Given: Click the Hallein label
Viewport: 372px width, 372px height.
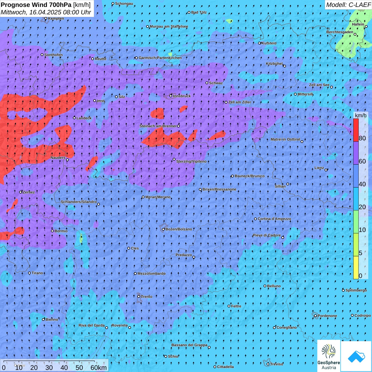Looking at the screenshot, I should click(358, 24).
